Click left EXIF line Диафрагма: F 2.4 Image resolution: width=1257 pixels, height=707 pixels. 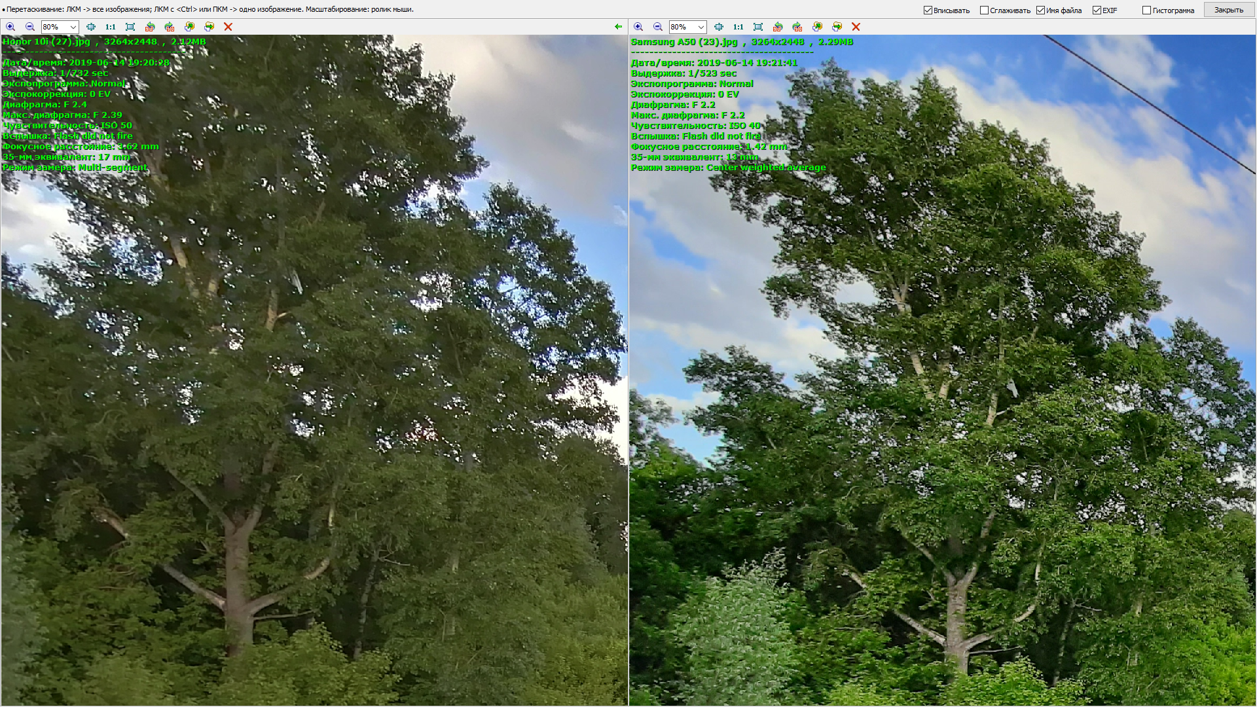45,105
